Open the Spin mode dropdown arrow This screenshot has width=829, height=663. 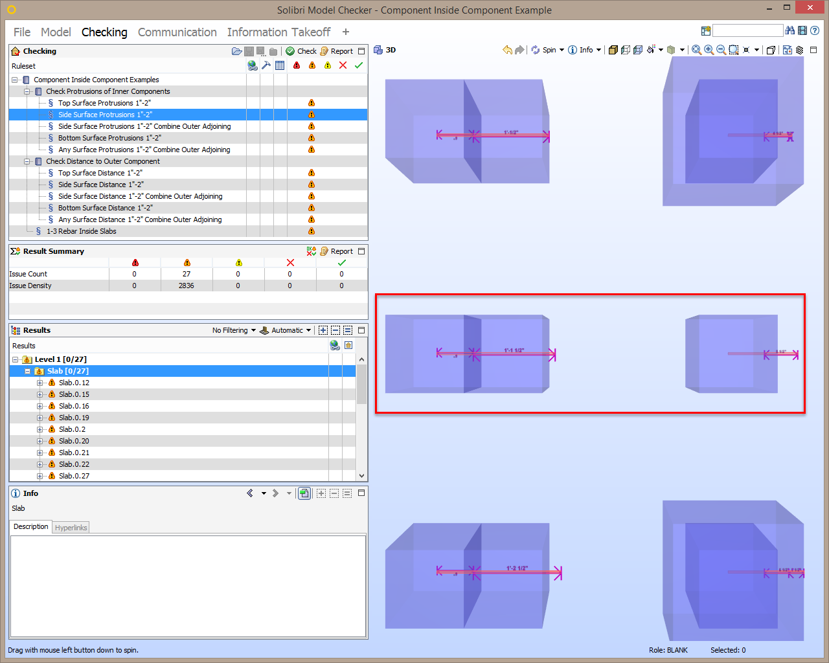(x=562, y=50)
